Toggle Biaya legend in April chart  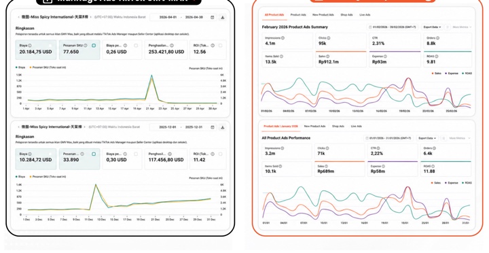(x=20, y=67)
